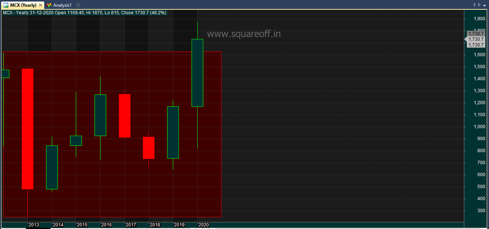This screenshot has width=489, height=229.
Task: Click the green 2014 yearly candle body
Action: coord(52,167)
